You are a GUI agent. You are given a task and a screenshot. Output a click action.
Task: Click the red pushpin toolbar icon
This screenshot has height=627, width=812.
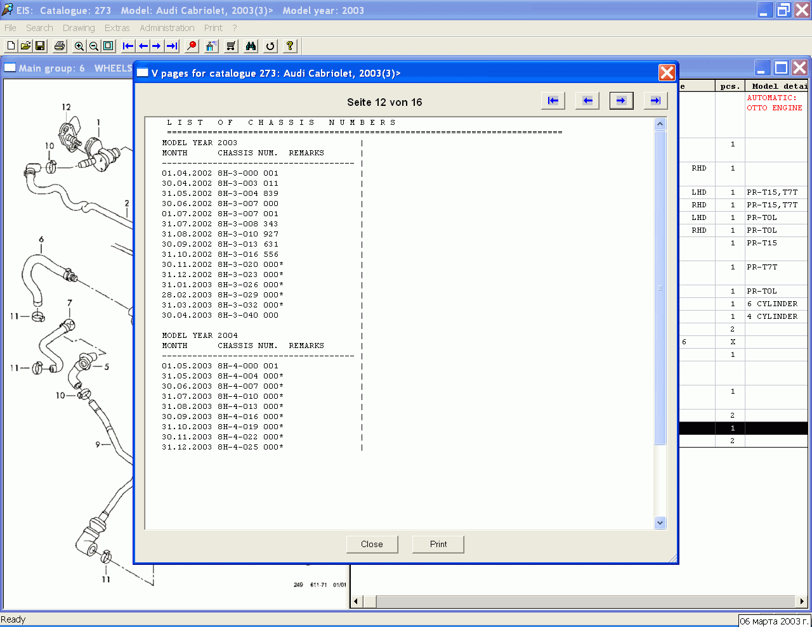pos(192,46)
